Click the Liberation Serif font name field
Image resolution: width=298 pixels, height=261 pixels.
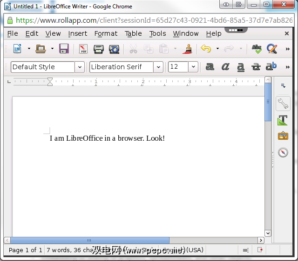[121, 67]
